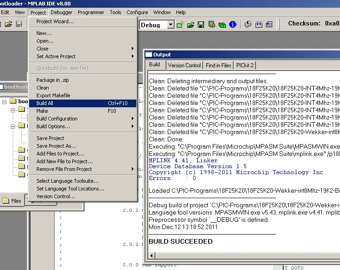Select Export Makefile menu entry
Image resolution: width=340 pixels, height=270 pixels.
[83, 95]
